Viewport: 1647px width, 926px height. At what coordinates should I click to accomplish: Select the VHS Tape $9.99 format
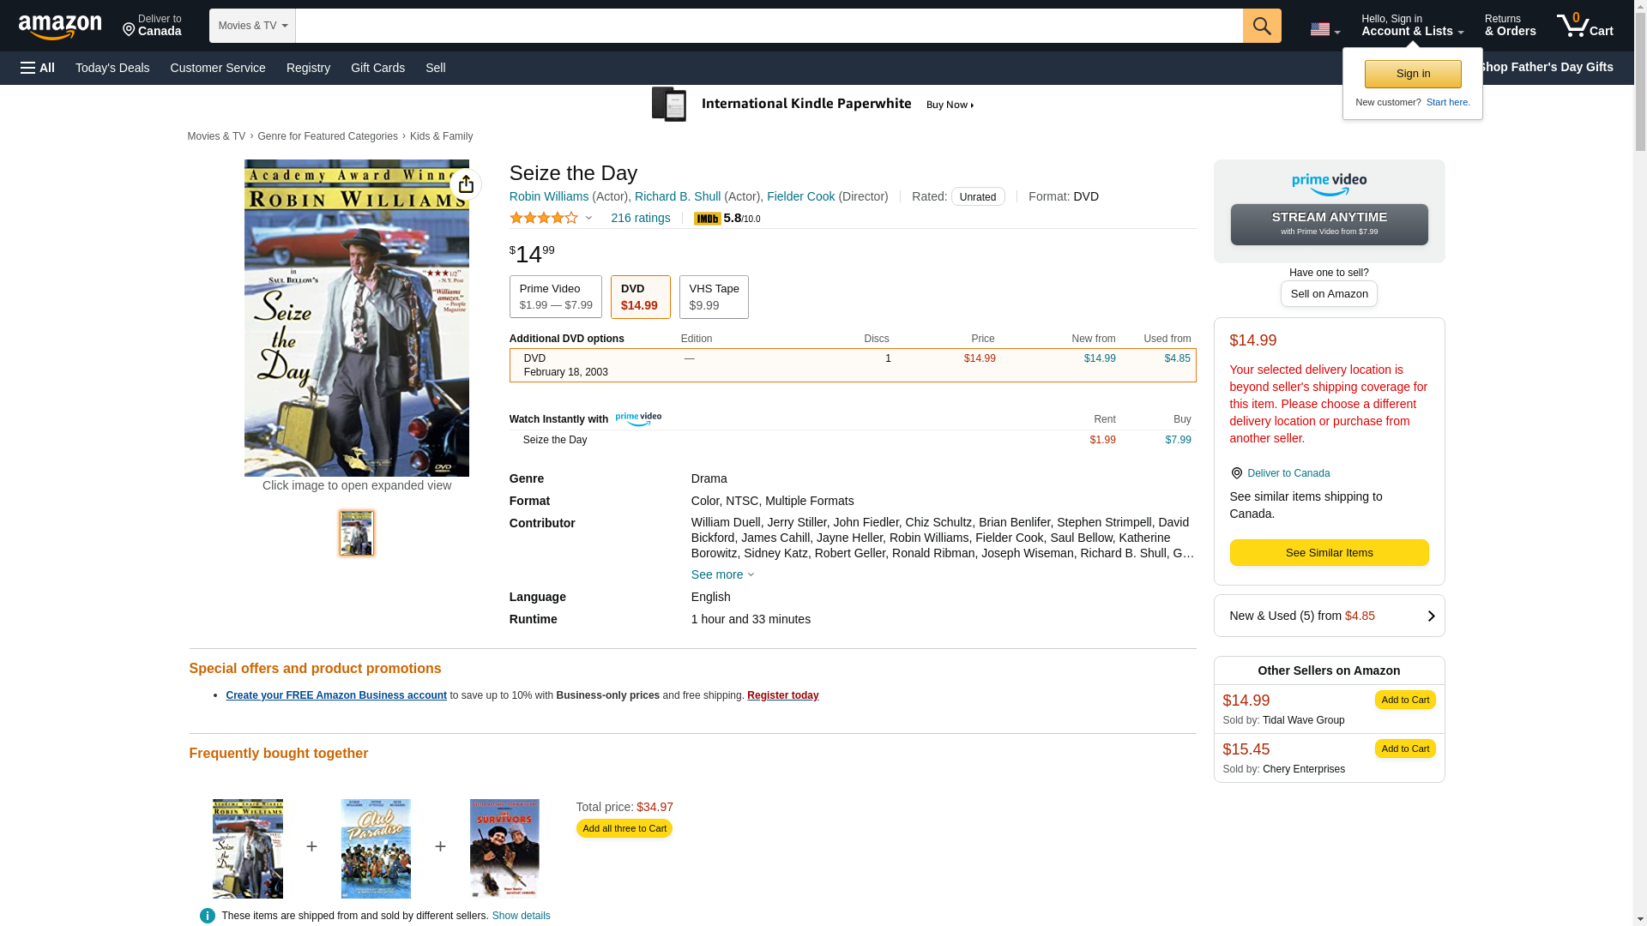714,297
